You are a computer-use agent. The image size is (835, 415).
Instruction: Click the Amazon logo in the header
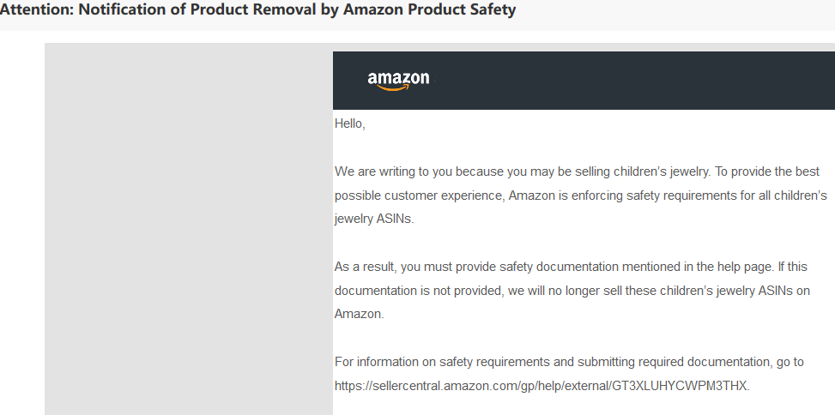(398, 81)
